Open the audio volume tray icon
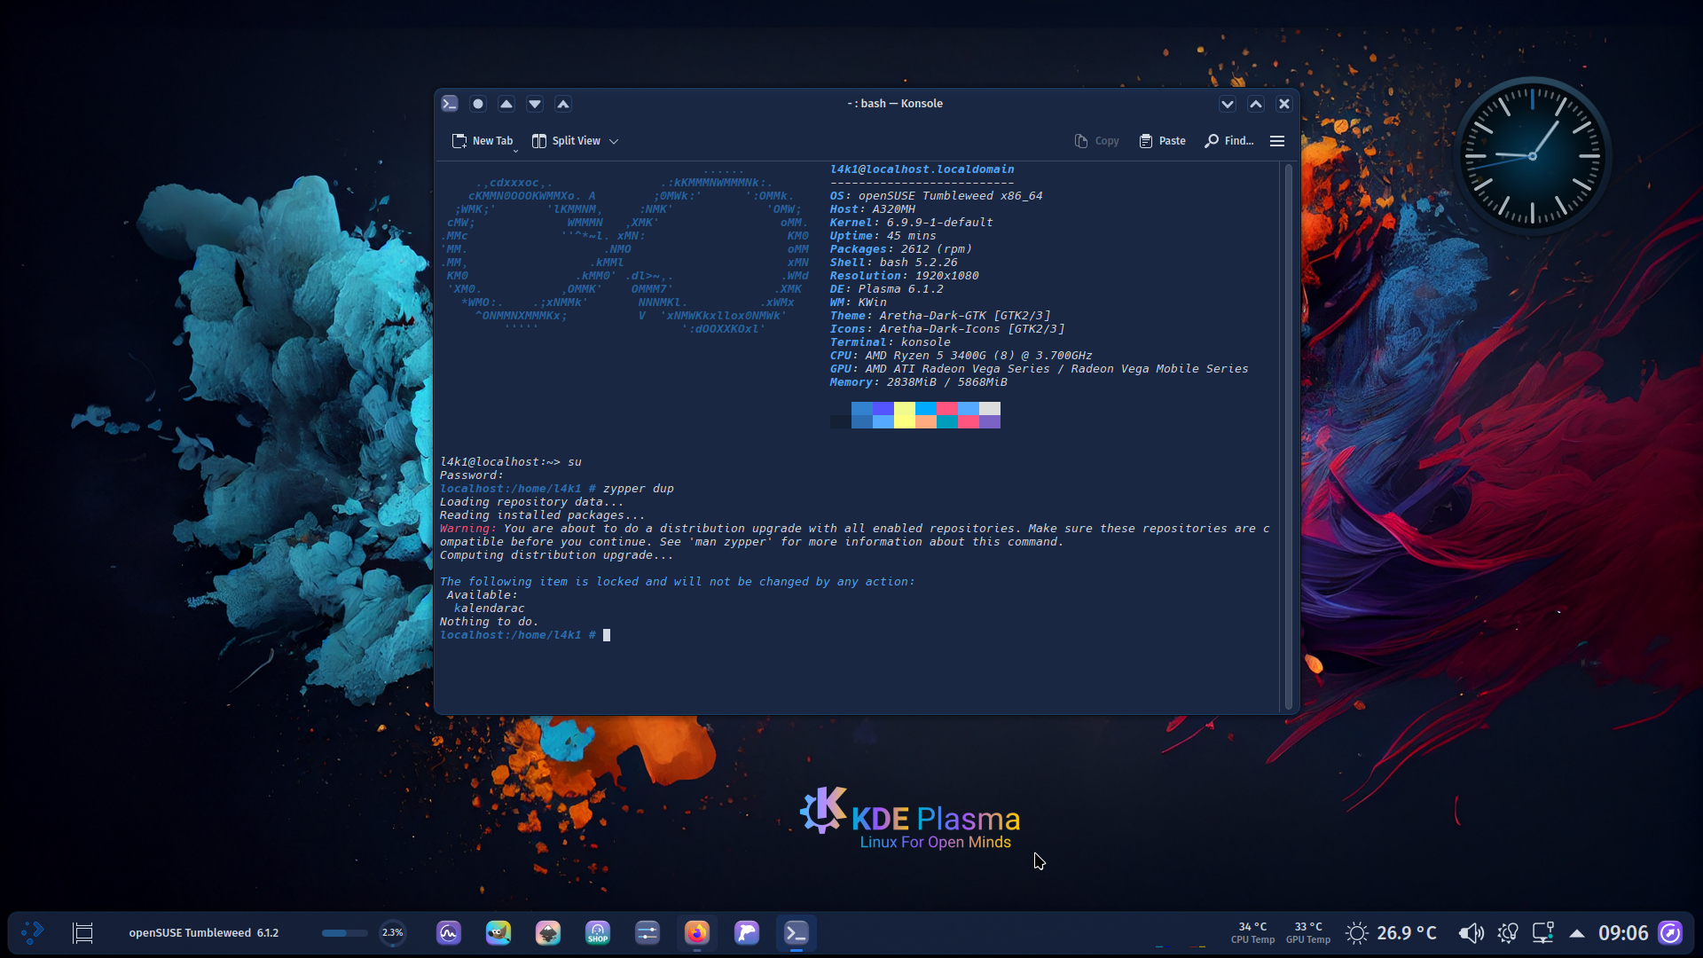Screen dimensions: 1703x958 click(x=1471, y=933)
